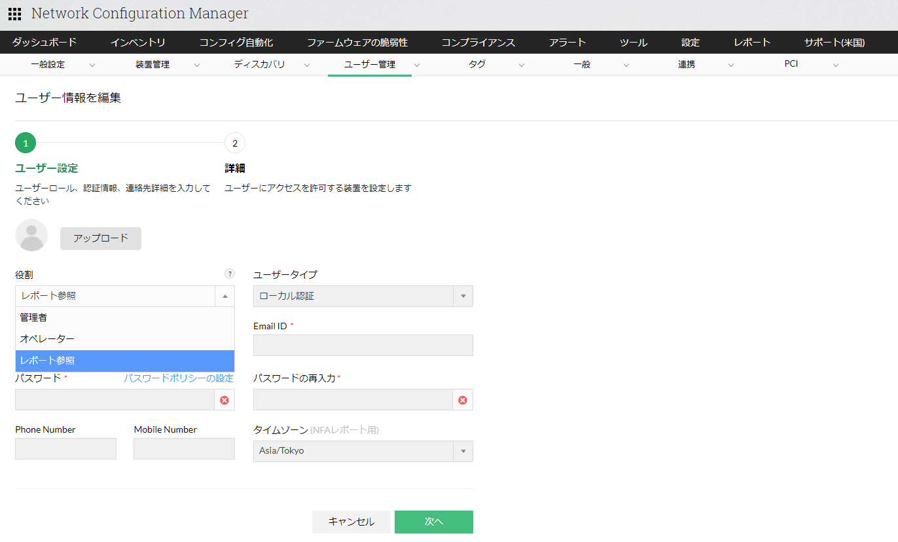Clear the パスワードの再入力 field with red X
This screenshot has height=542, width=898.
pyautogui.click(x=463, y=400)
